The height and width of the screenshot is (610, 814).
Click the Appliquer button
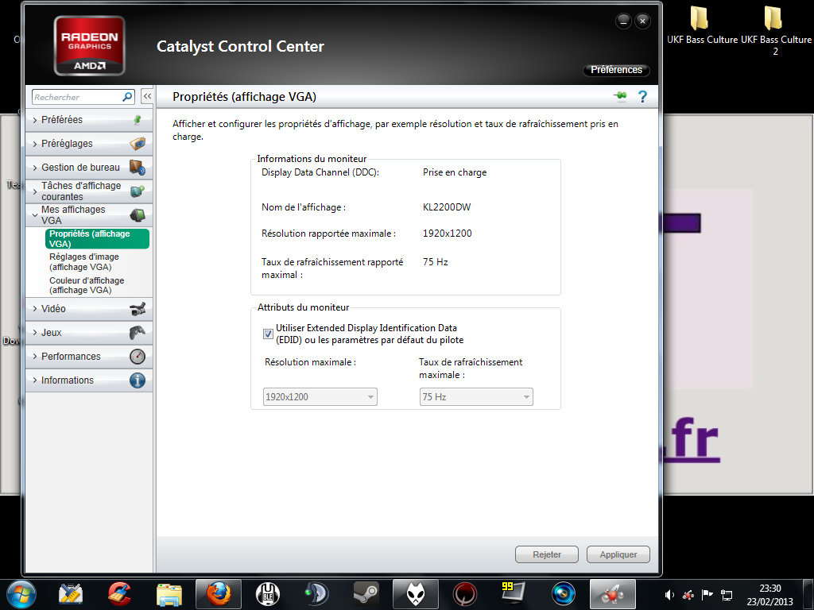[x=618, y=554]
